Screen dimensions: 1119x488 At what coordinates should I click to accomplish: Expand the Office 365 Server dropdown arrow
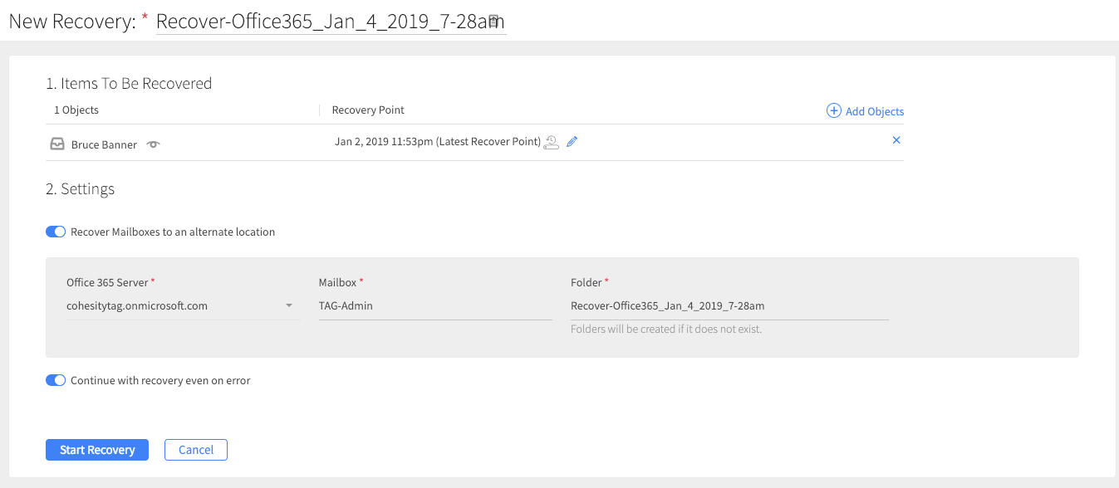(x=289, y=305)
